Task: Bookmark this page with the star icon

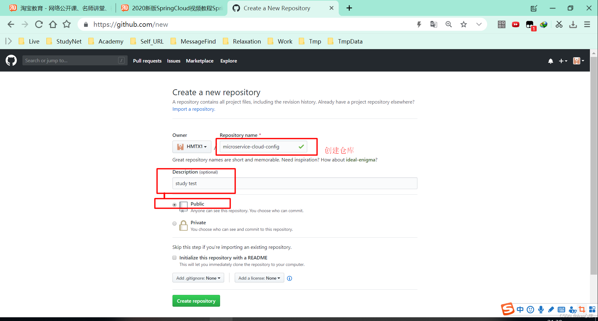Action: pyautogui.click(x=464, y=24)
